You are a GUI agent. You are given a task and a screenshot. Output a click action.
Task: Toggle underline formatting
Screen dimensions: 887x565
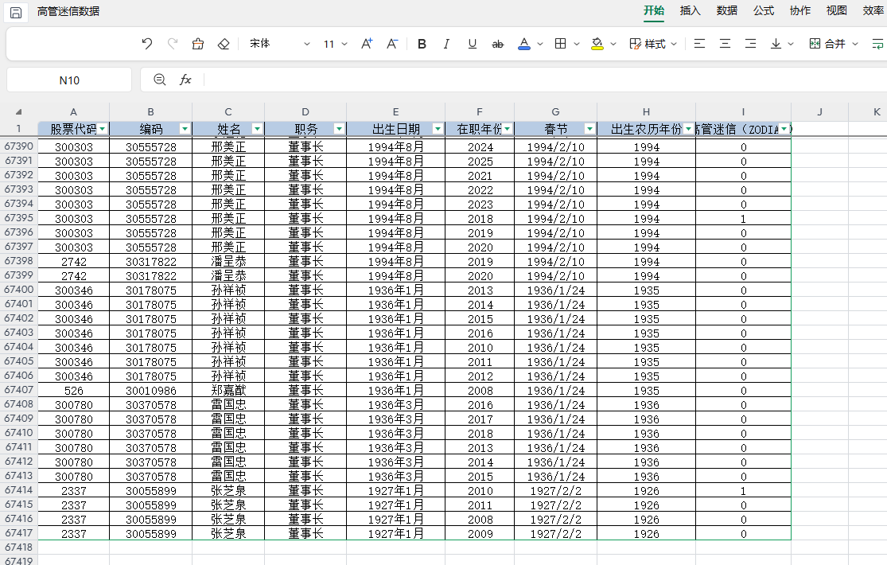coord(472,44)
